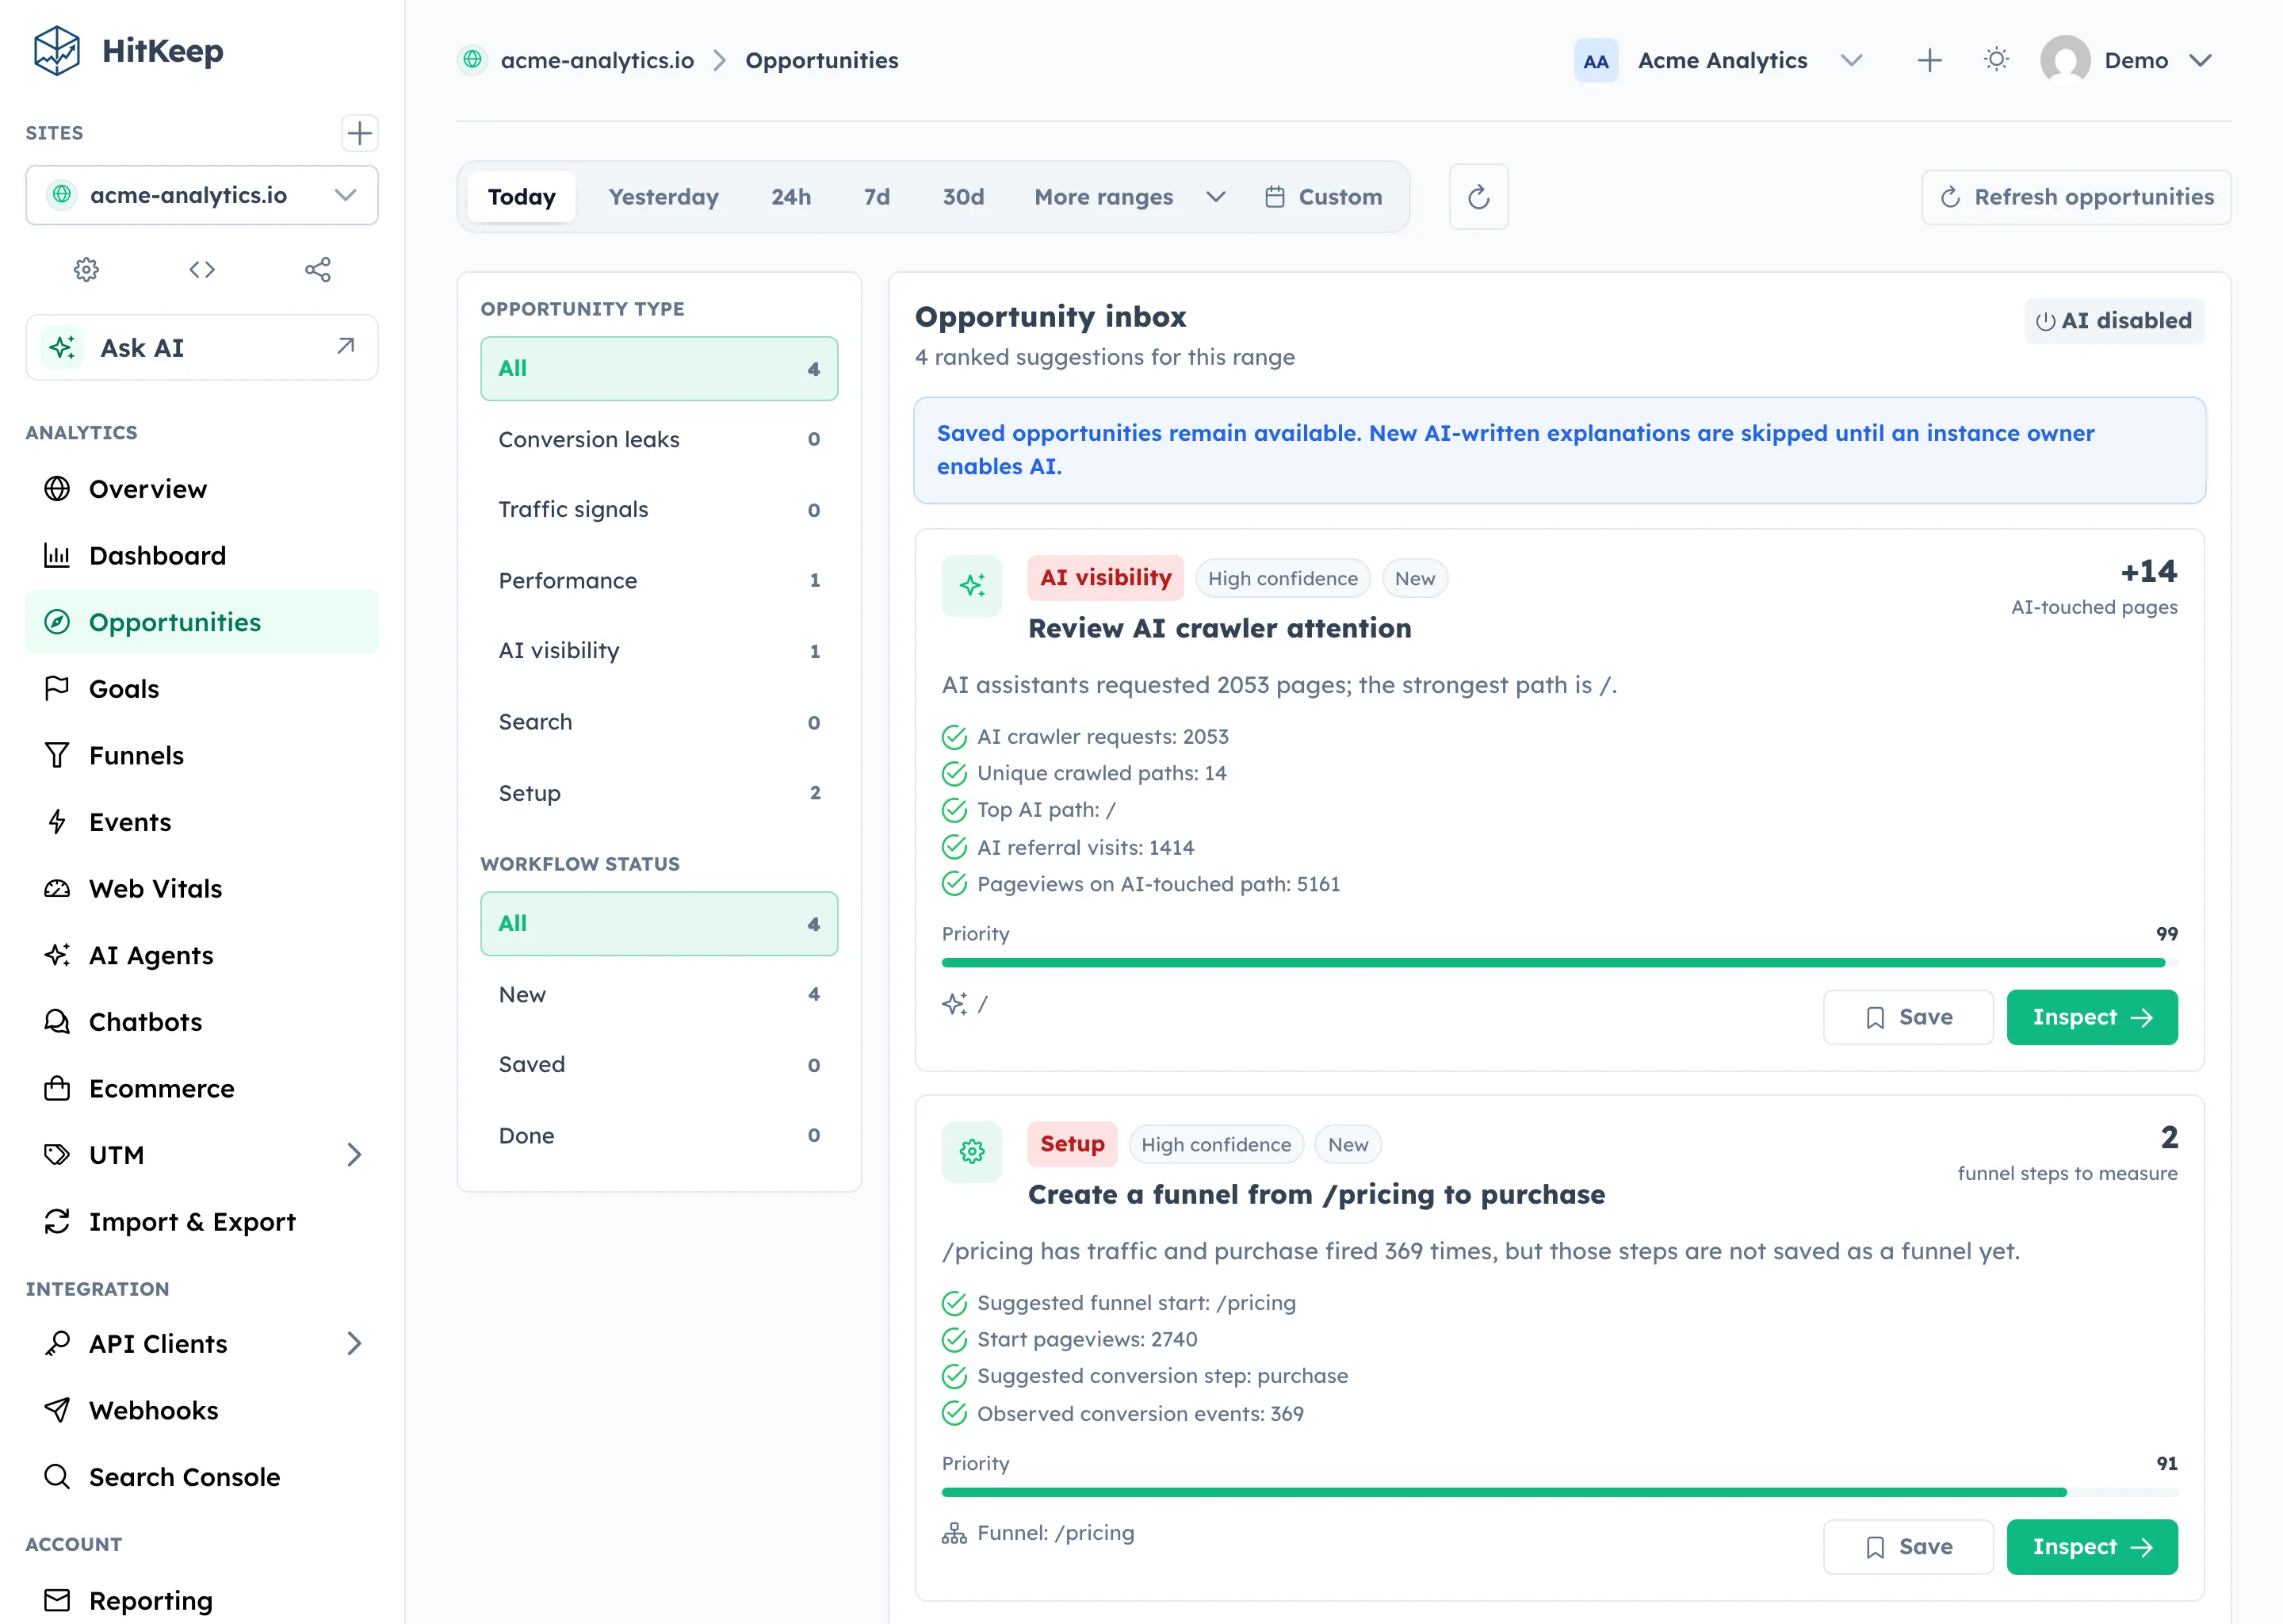The height and width of the screenshot is (1624, 2283).
Task: Add a new site with plus icon next to SITES
Action: (359, 133)
